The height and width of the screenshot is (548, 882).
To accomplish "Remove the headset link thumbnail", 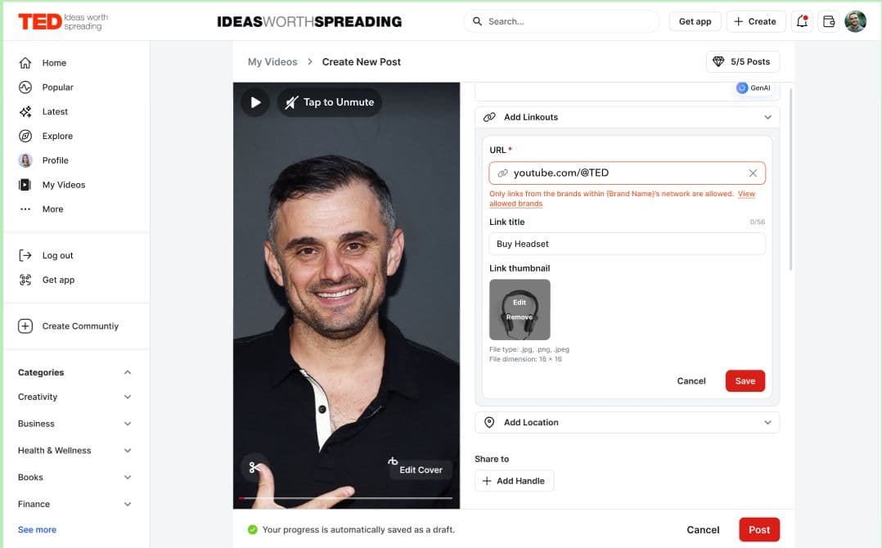I will pos(520,317).
